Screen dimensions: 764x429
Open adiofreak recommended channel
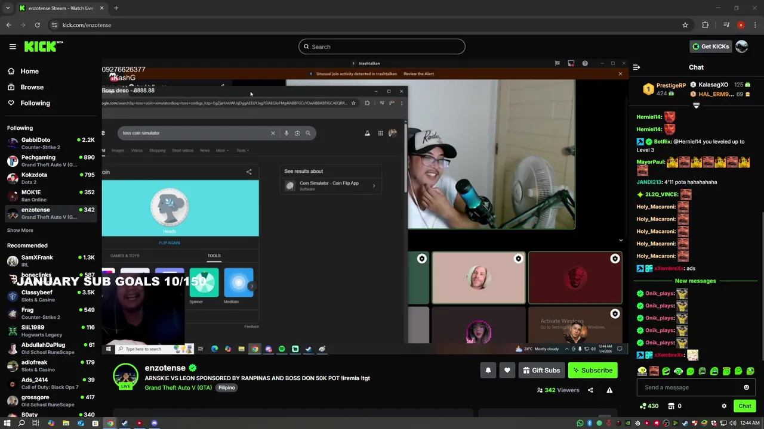[51, 366]
